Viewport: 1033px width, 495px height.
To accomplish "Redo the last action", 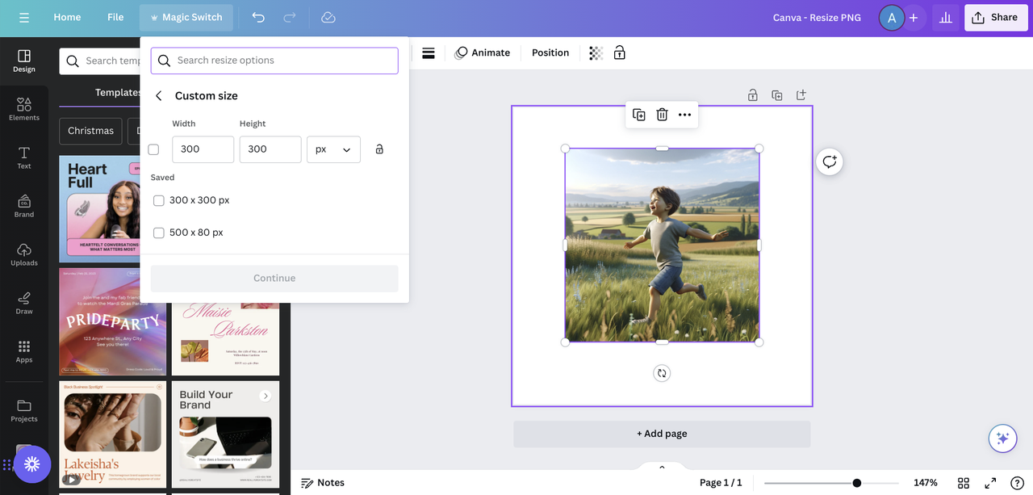I will (x=290, y=17).
